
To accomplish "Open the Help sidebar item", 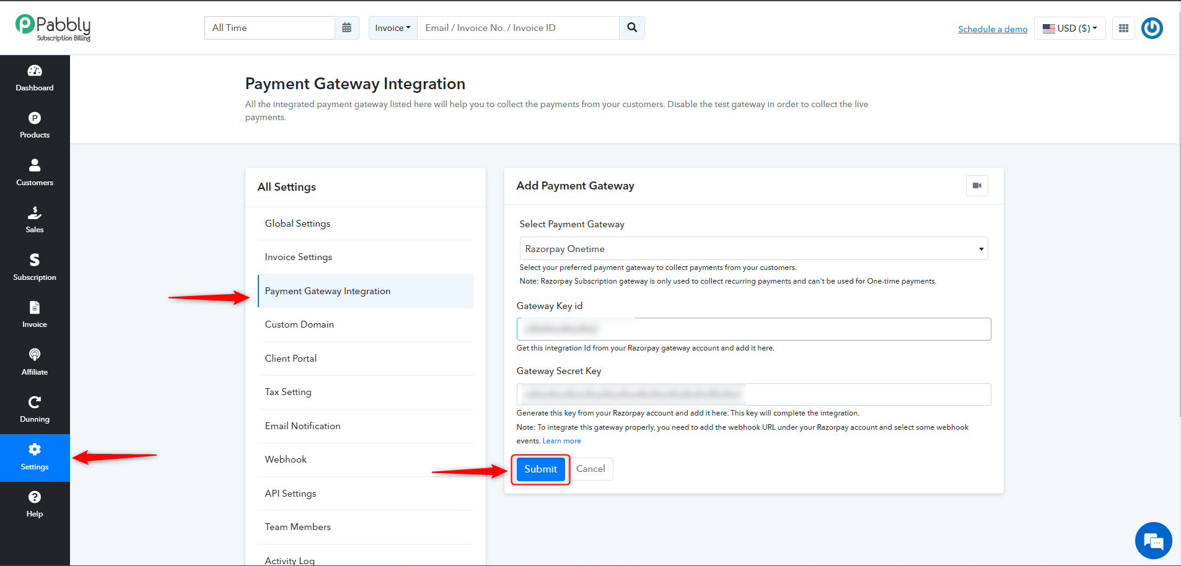I will pyautogui.click(x=35, y=505).
